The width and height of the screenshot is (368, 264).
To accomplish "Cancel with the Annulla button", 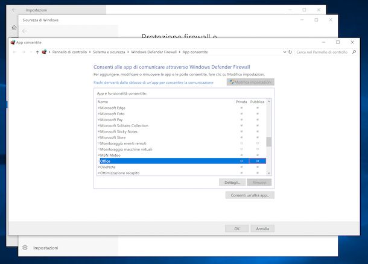I will pyautogui.click(x=262, y=228).
